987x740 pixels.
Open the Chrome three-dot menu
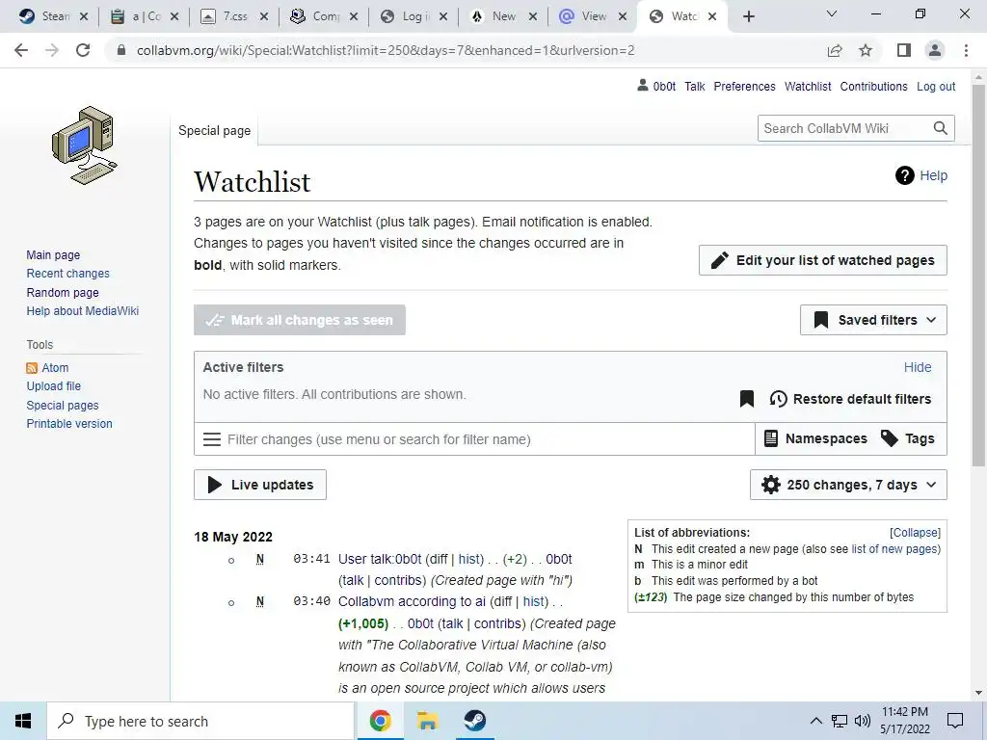click(x=966, y=50)
